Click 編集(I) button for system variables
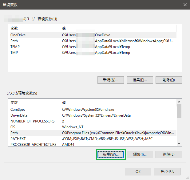The width and height of the screenshot is (190, 180). [x=140, y=154]
